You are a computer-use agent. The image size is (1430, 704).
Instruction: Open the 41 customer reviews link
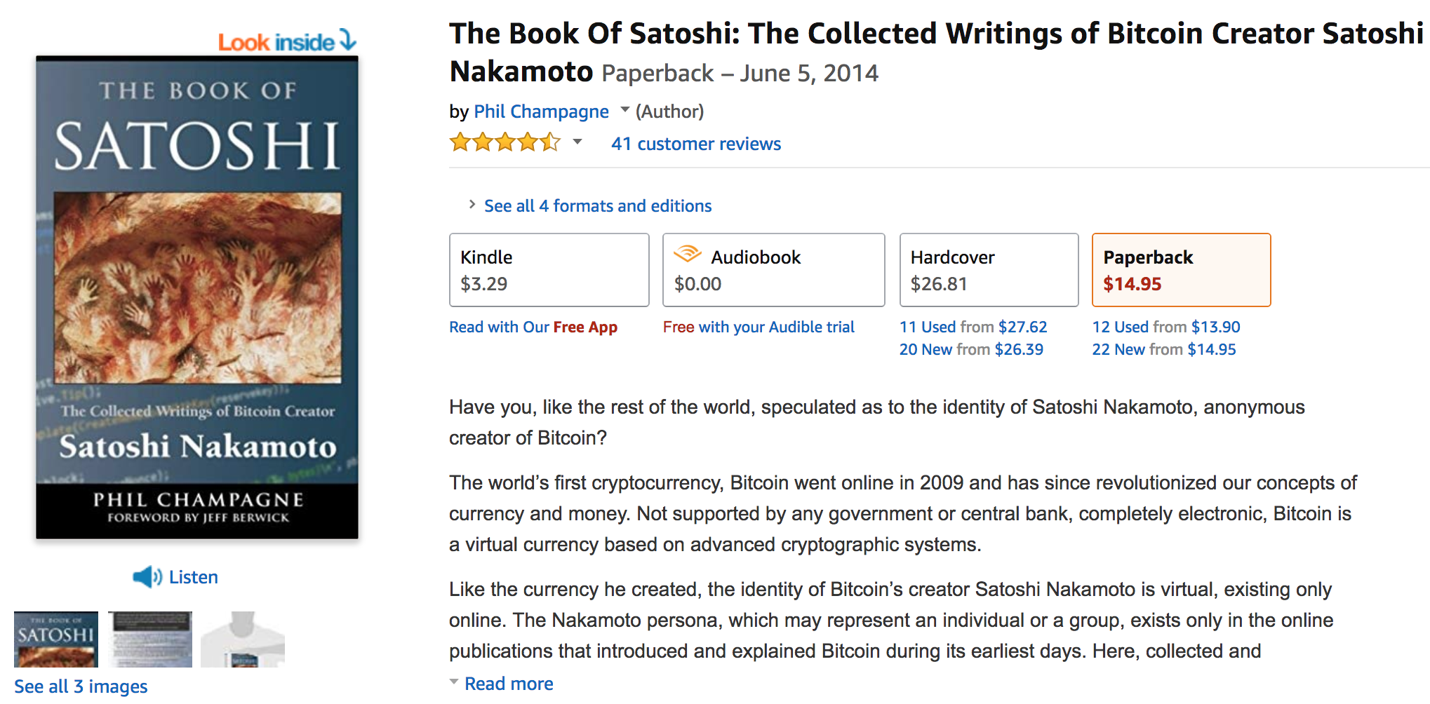(696, 144)
